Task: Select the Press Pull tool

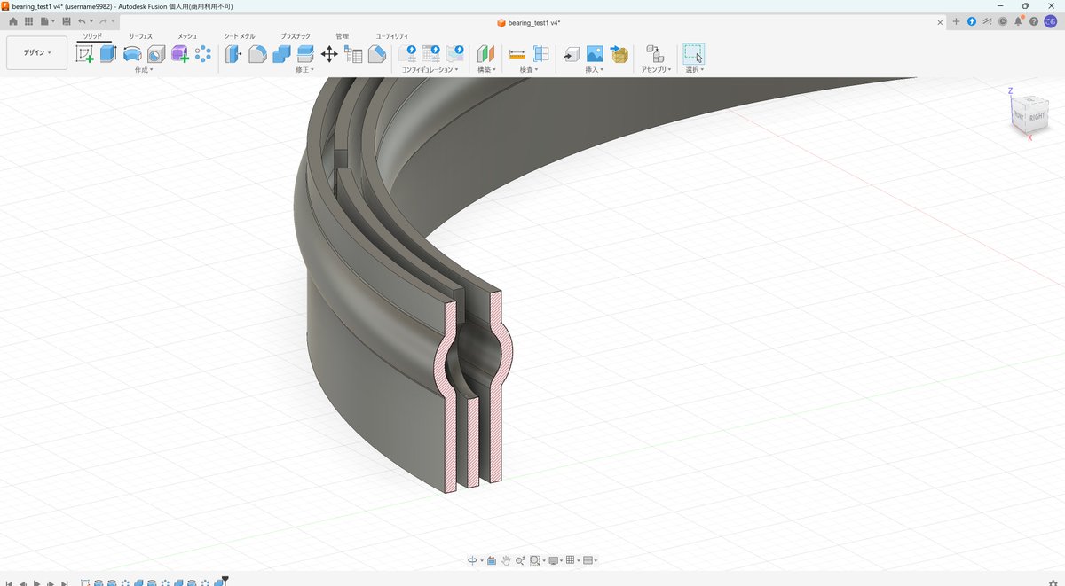Action: coord(233,54)
